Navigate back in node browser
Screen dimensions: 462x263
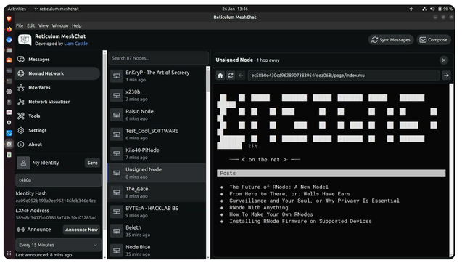(241, 76)
